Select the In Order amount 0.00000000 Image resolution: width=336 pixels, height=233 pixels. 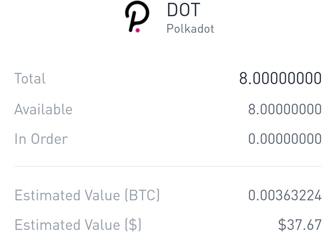coord(285,139)
